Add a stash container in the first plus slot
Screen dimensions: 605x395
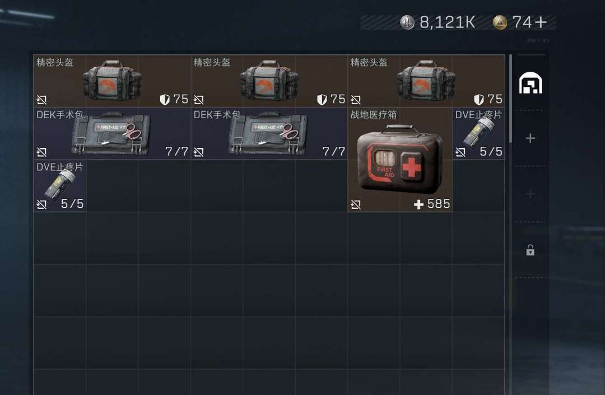point(530,138)
